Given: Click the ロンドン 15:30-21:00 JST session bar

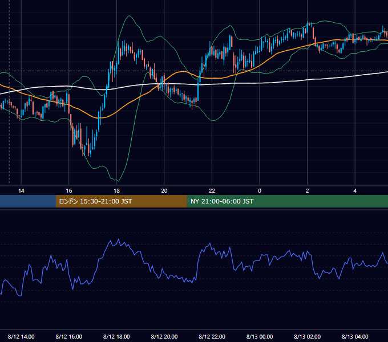Looking at the screenshot, I should (121, 201).
